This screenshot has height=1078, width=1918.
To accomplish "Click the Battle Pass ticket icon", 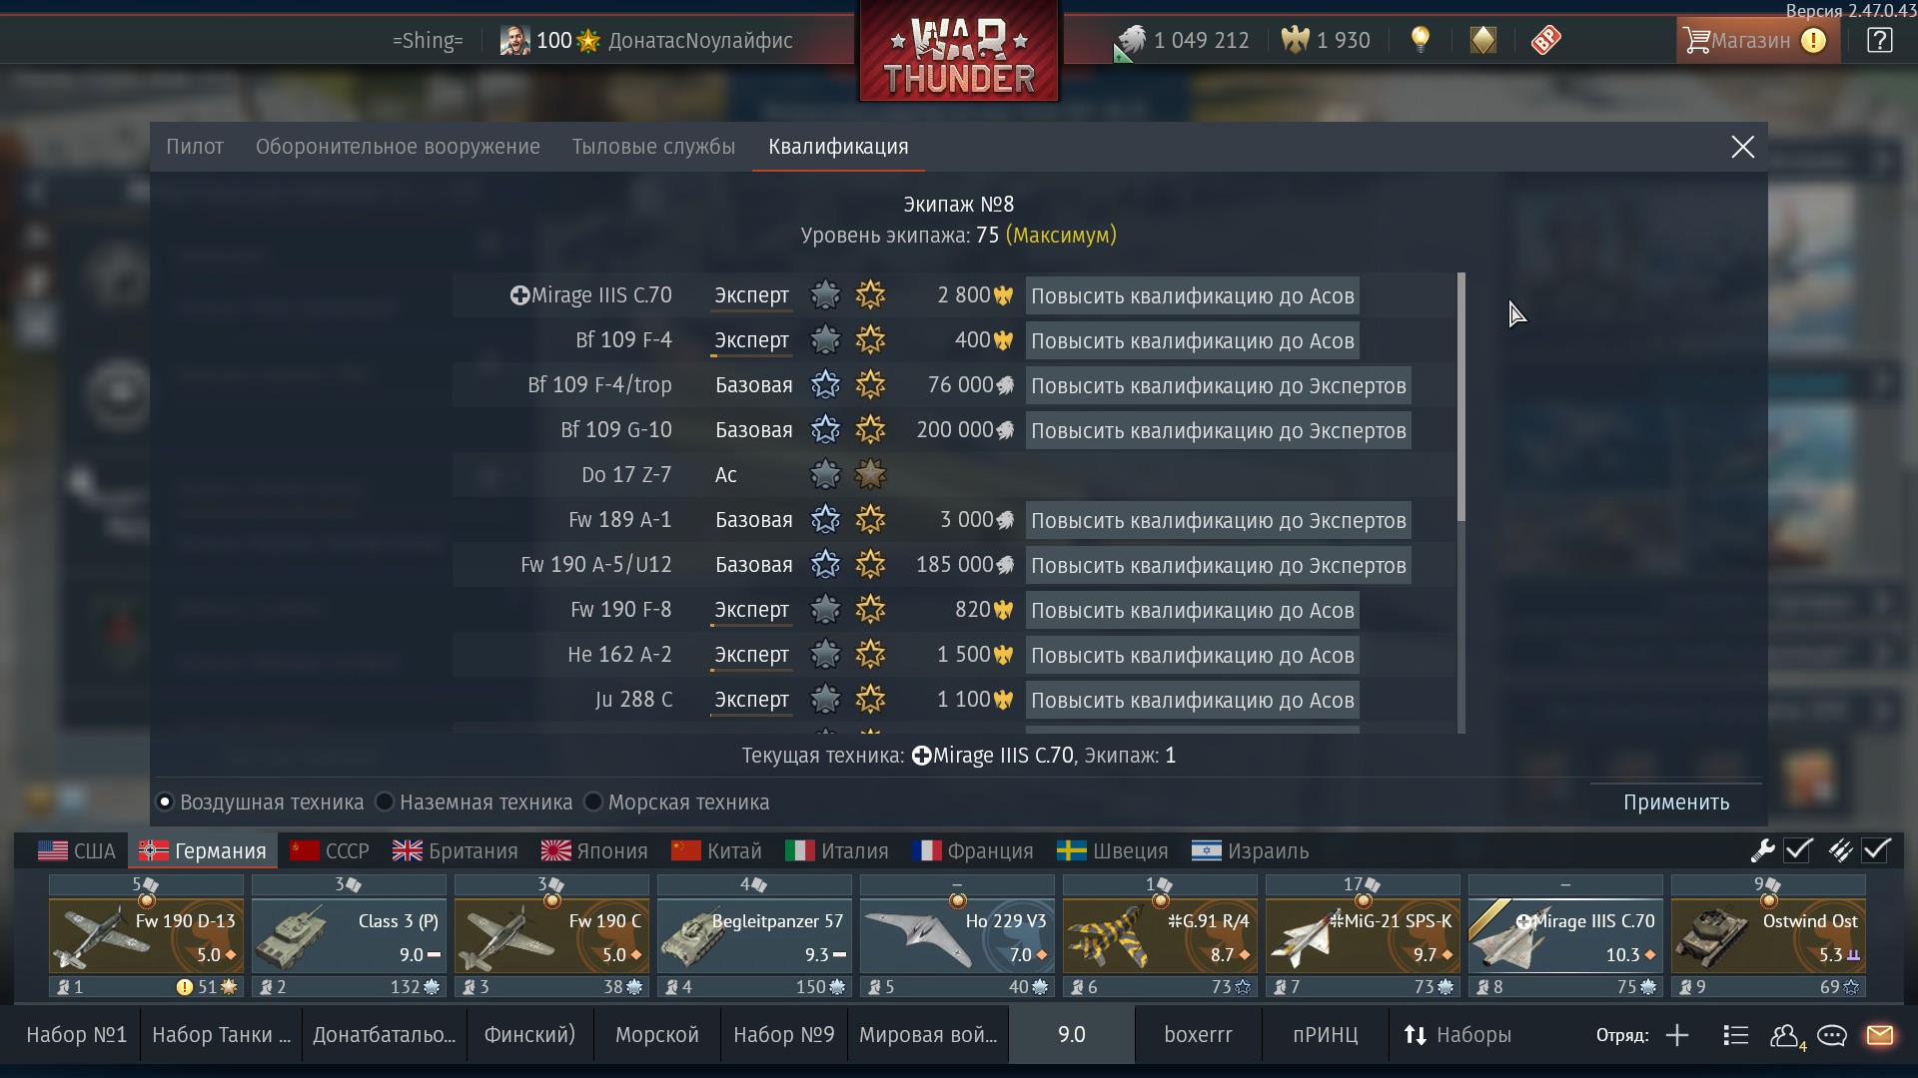I will [1545, 40].
